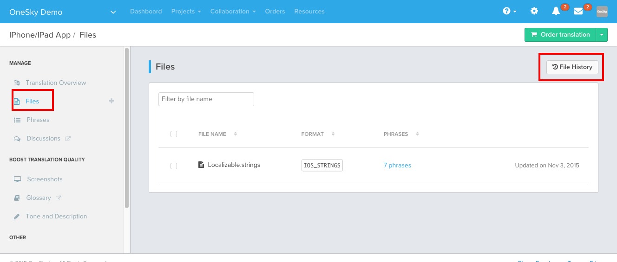Viewport: 617px width, 262px height.
Task: Select Phrases in the sidebar
Action: coord(38,120)
